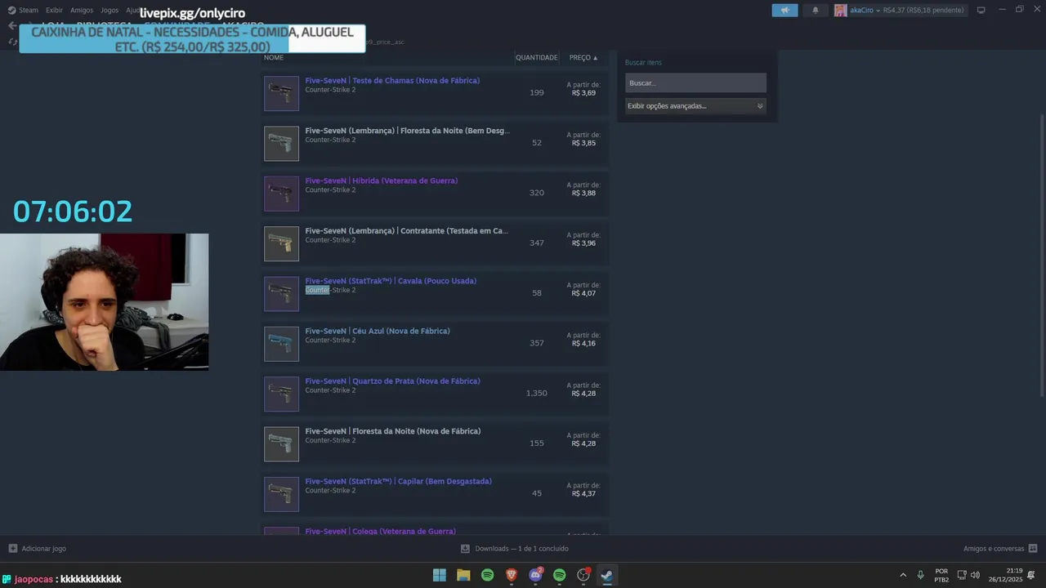
Task: Open Five-SeveN (Lembrança) | Contratante listing
Action: (x=406, y=230)
